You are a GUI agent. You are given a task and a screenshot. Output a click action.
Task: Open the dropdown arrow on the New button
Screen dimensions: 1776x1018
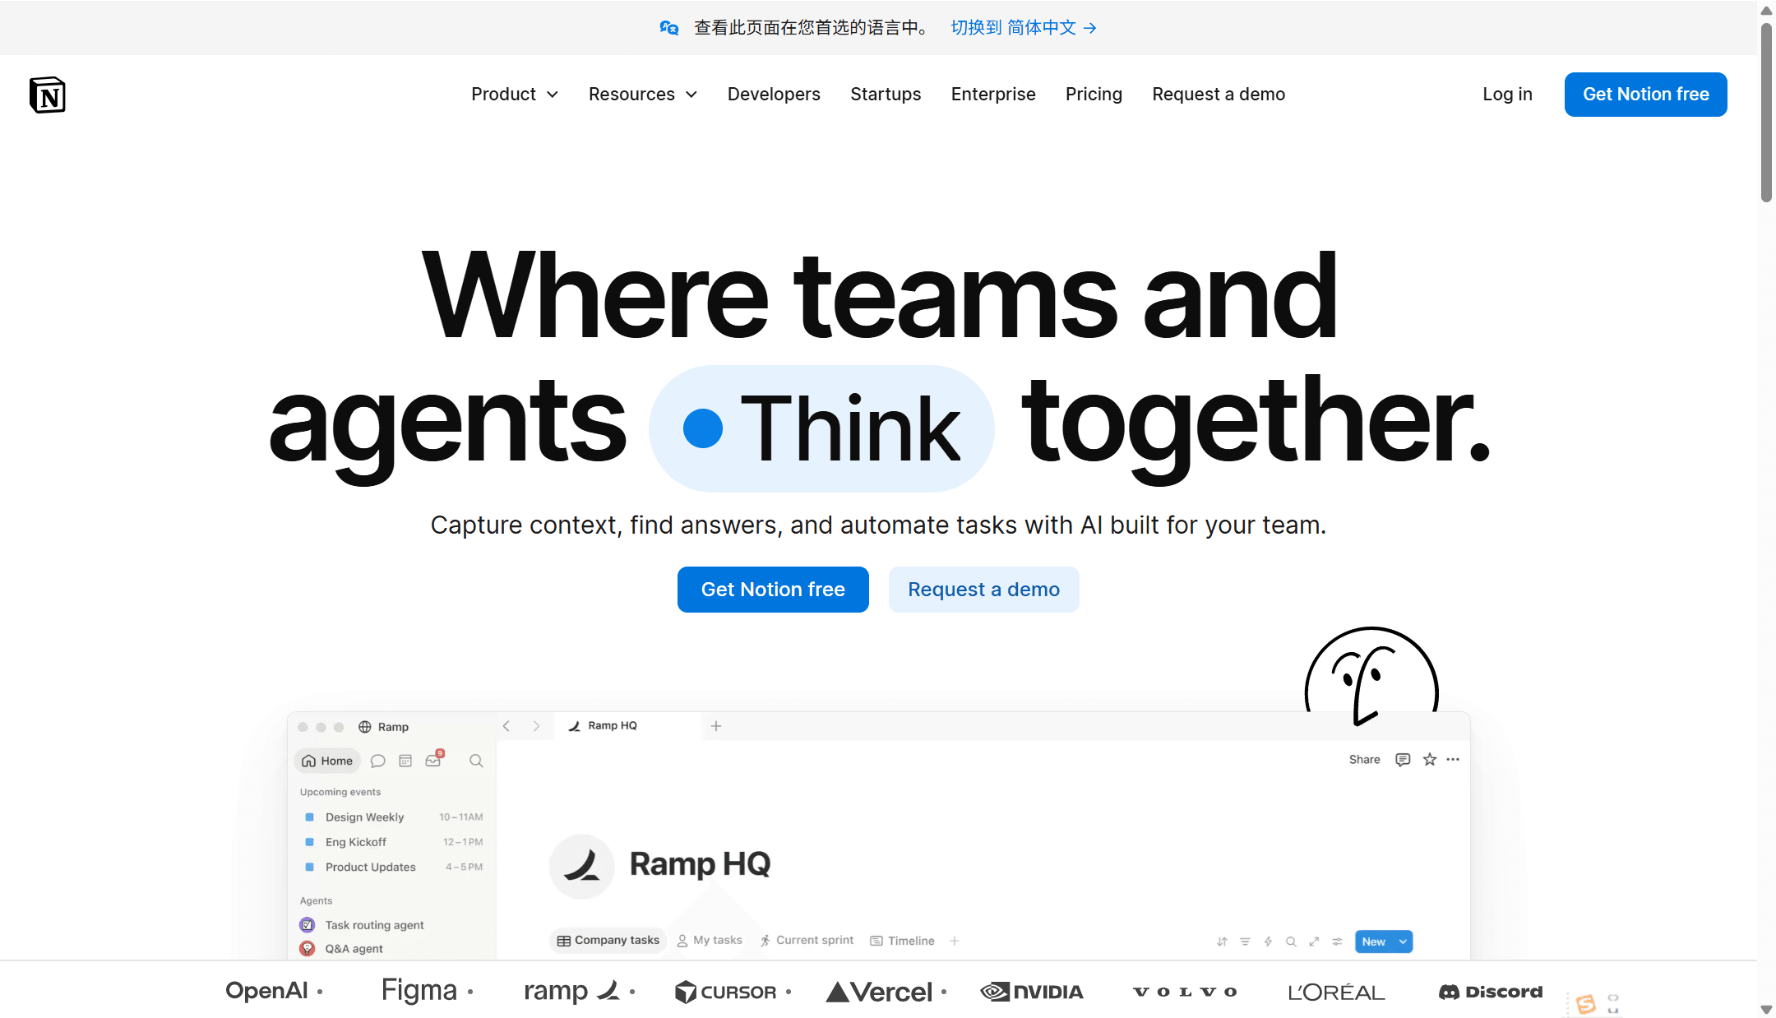pyautogui.click(x=1403, y=942)
